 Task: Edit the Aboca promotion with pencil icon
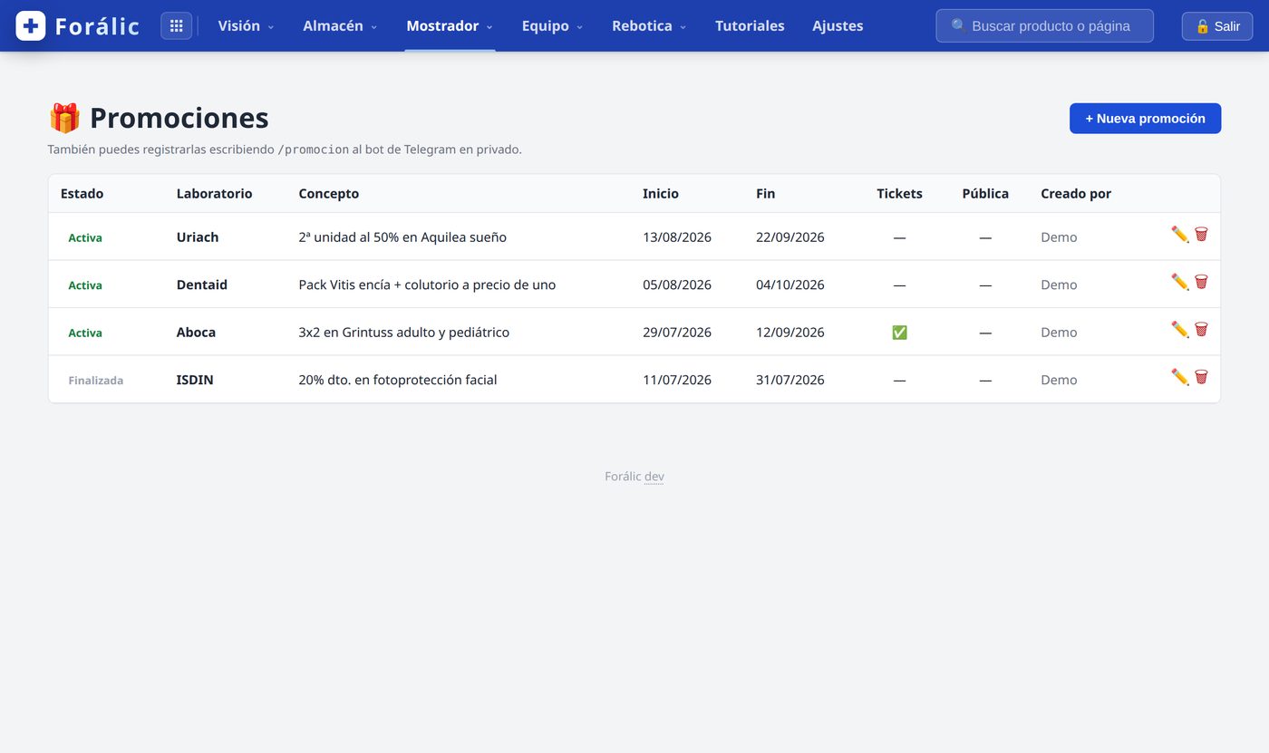[x=1179, y=330]
